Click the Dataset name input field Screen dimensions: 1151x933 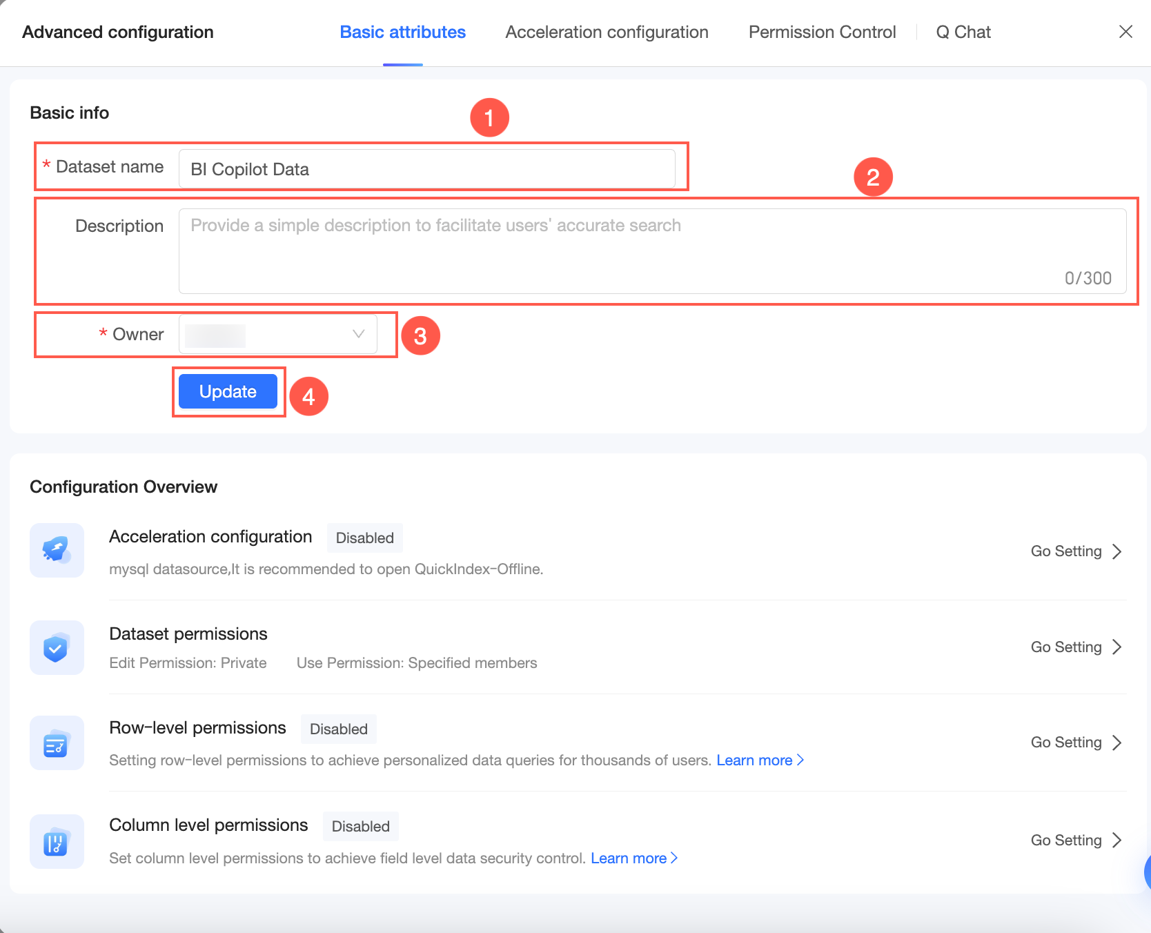[x=426, y=169]
